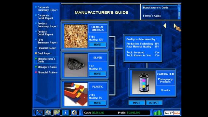Open Product Detail Report
Screen dimensions: 208x117
(45, 33)
